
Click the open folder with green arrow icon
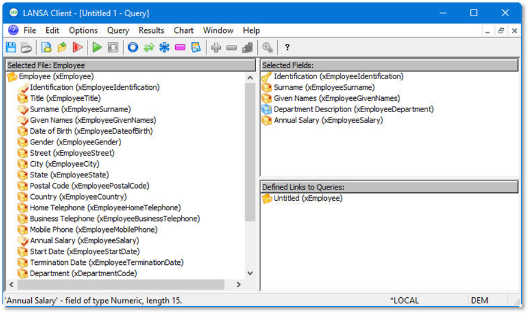[62, 47]
